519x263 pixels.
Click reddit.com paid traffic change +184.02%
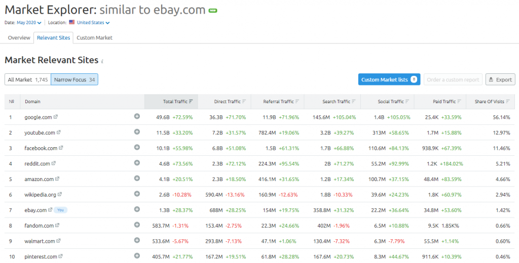tap(452, 164)
